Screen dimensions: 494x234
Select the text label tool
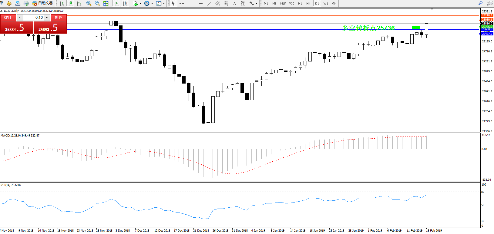click(x=234, y=3)
